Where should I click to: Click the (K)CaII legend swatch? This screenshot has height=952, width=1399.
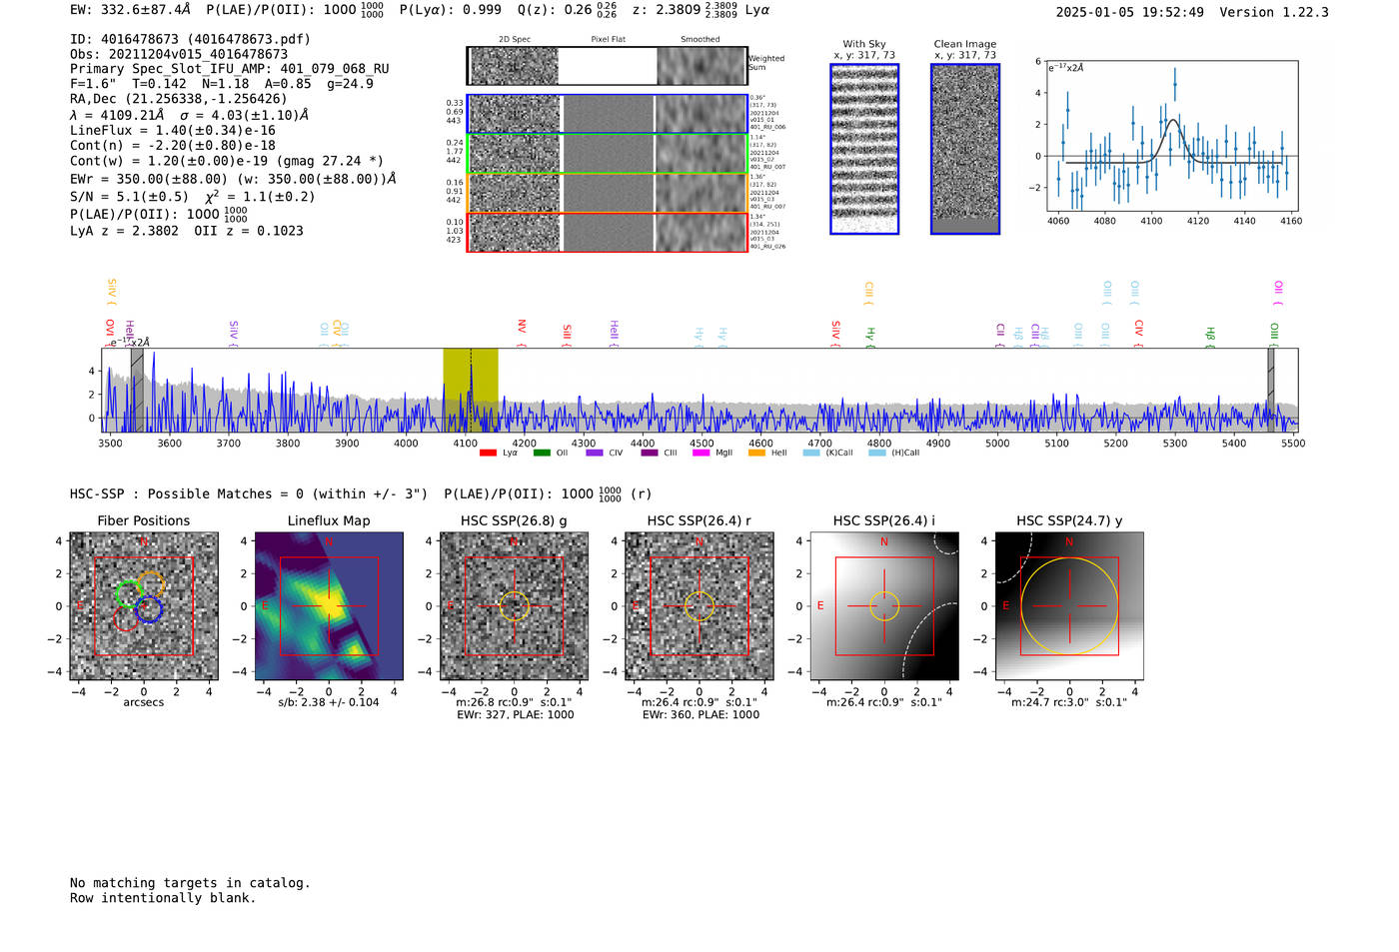[x=811, y=453]
